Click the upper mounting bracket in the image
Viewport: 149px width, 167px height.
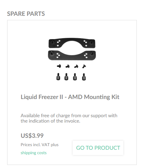click(72, 43)
